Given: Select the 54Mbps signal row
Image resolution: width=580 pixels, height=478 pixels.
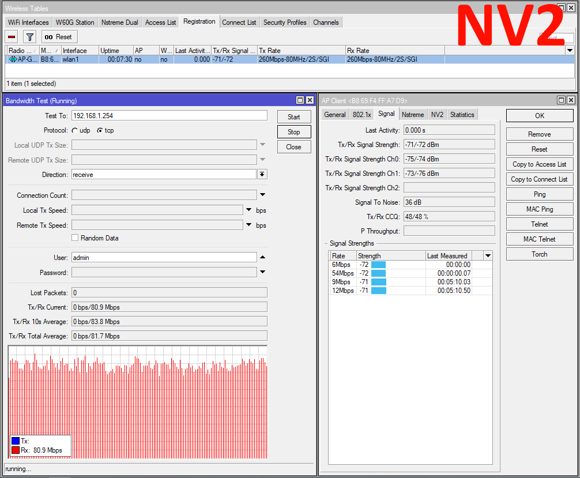Looking at the screenshot, I should click(410, 273).
